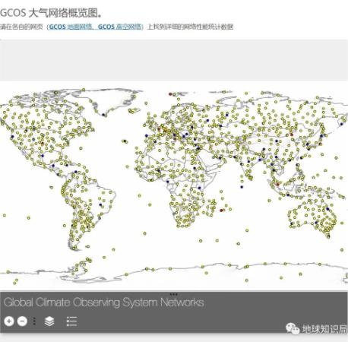Show the map legend list icon
Viewport: 348px width, 342px height.
[71, 321]
